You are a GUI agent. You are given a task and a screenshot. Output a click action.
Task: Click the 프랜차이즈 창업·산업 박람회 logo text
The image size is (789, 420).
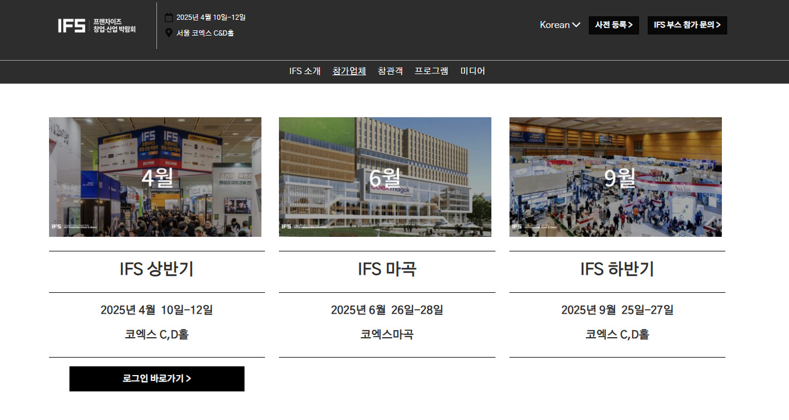point(114,26)
